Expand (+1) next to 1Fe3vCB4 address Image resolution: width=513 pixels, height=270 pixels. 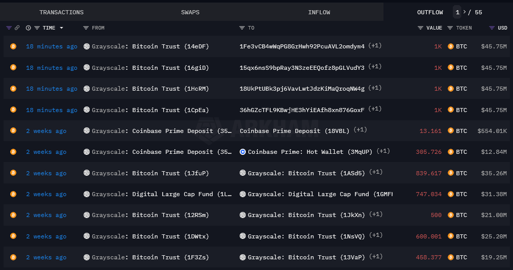375,45
